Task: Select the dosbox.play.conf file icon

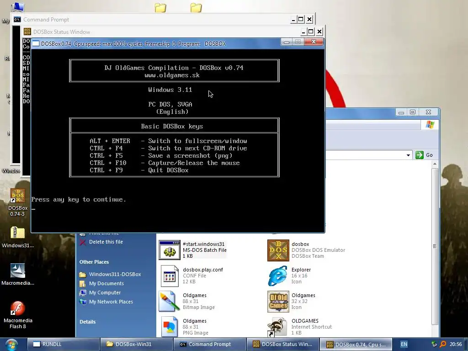Action: coord(169,276)
